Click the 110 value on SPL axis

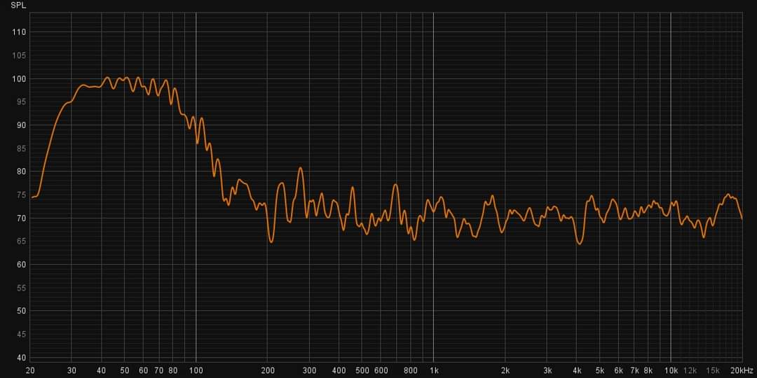point(18,32)
